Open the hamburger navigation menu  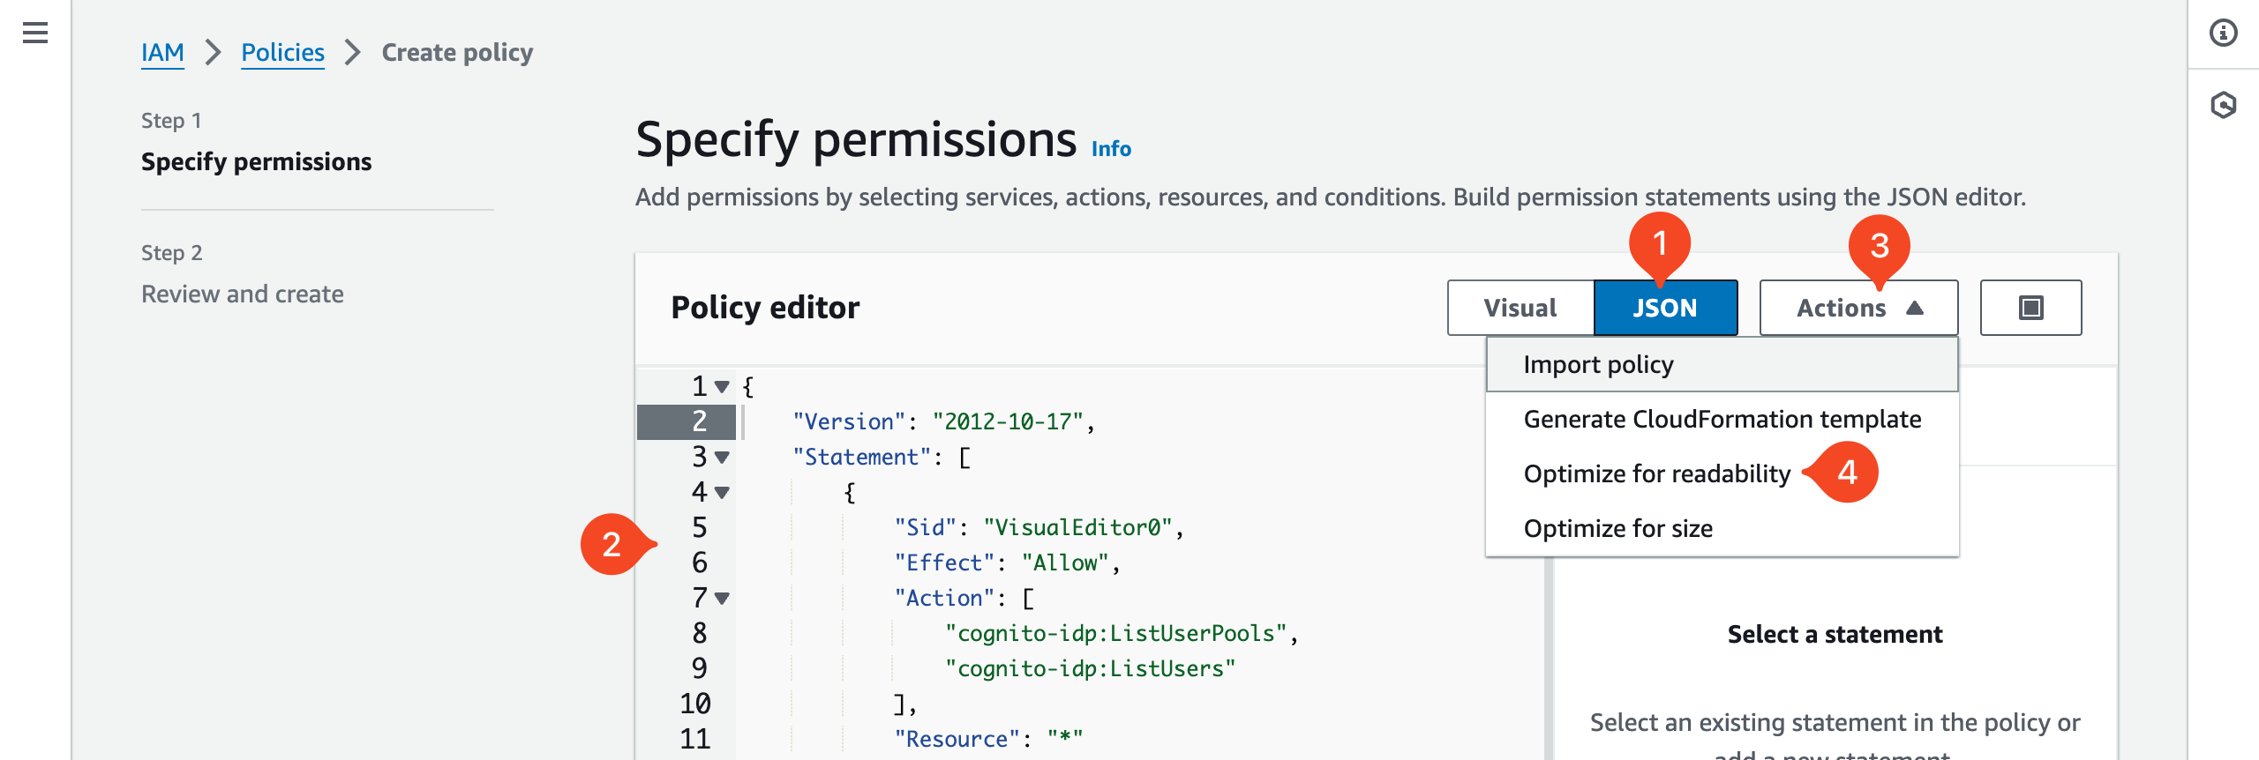tap(35, 34)
